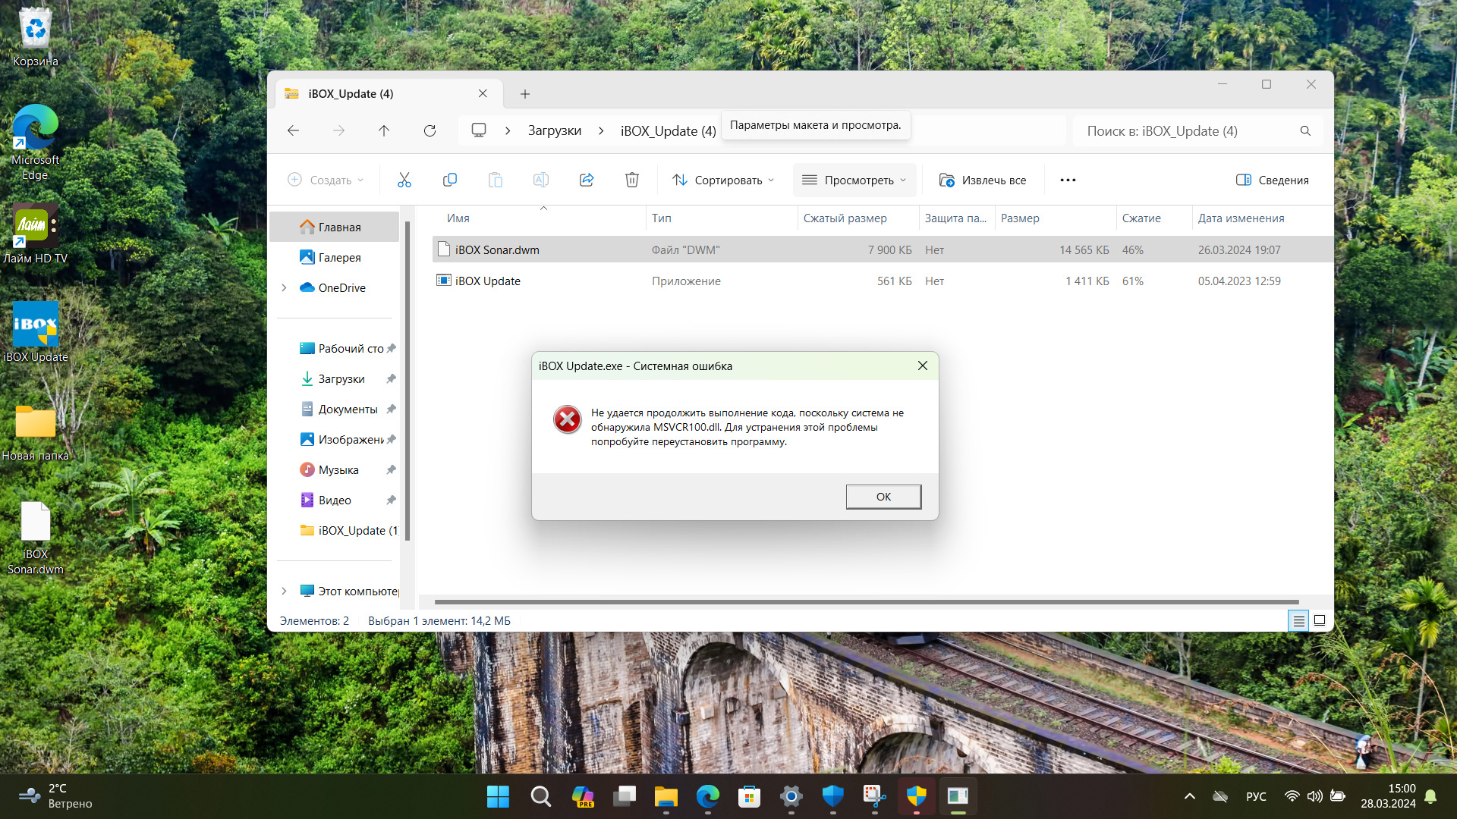Click the horizontal scrollbar in file list
Screen dimensions: 1457x819
pos(865,602)
